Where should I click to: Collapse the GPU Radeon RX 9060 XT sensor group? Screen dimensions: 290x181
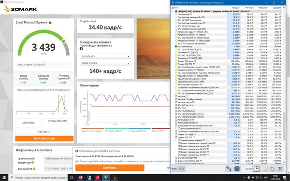click(173, 11)
